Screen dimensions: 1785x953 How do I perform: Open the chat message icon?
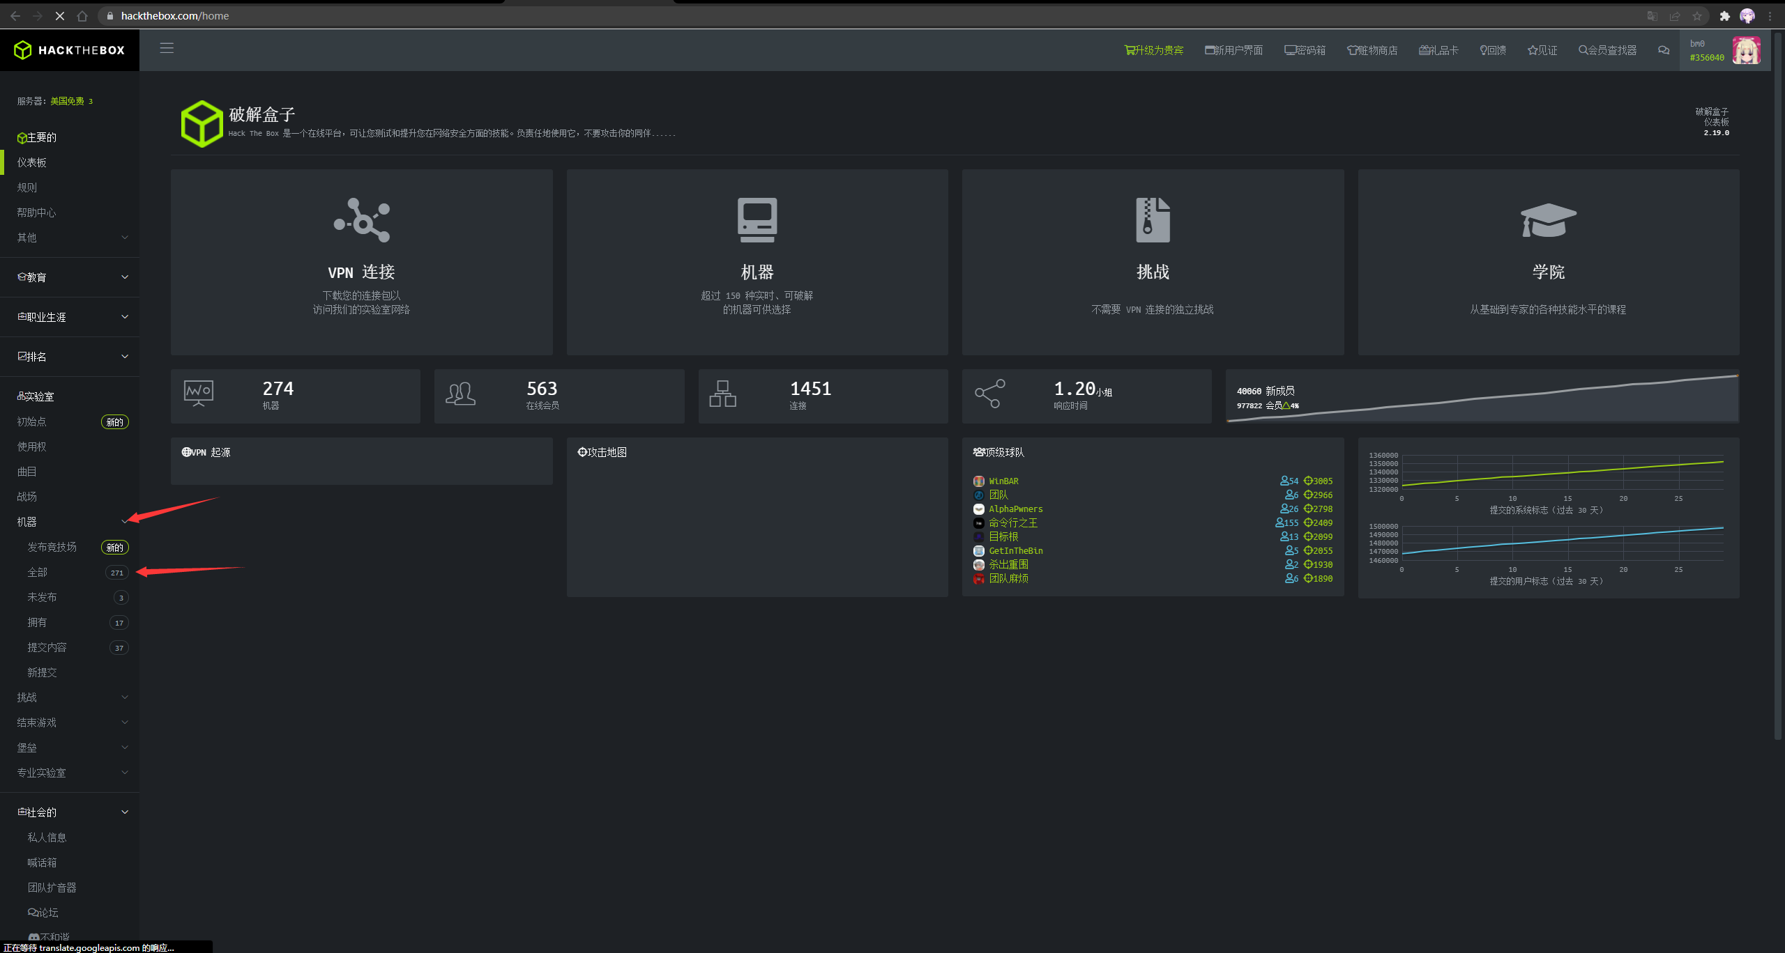(x=1664, y=49)
